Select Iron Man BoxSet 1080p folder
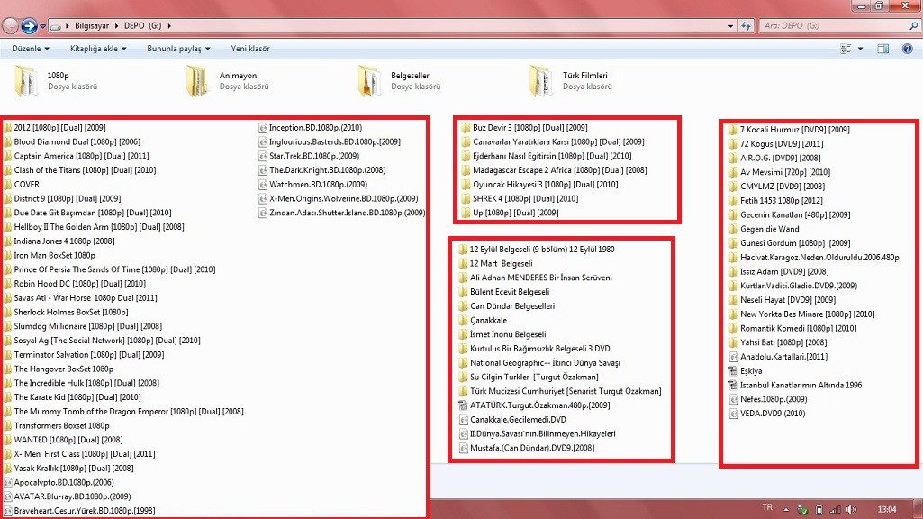Image resolution: width=923 pixels, height=519 pixels. [x=49, y=255]
